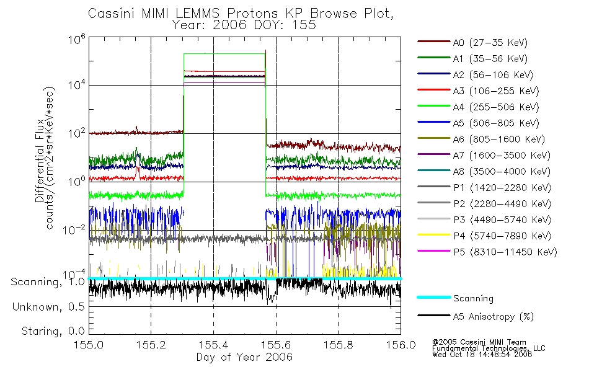Click the y-axis label Differential Flux
Viewport: 589px width, 372px height.
[x=40, y=161]
